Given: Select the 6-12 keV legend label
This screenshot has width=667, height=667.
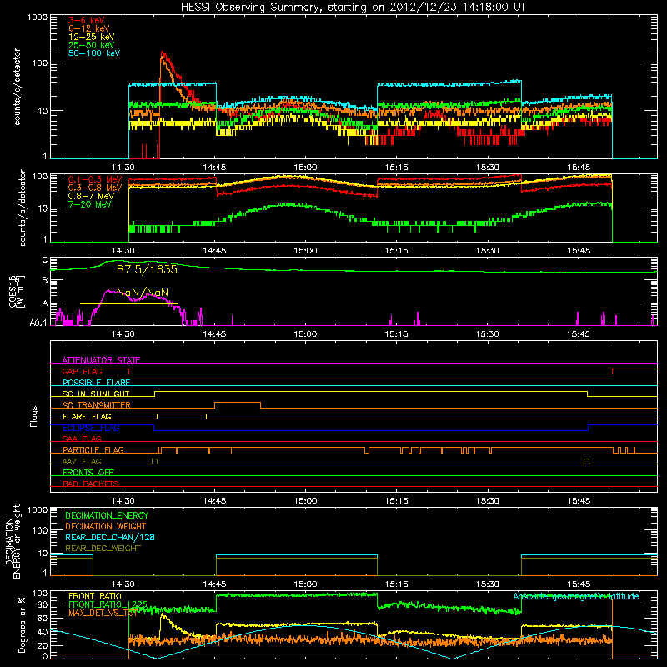Looking at the screenshot, I should tap(89, 28).
